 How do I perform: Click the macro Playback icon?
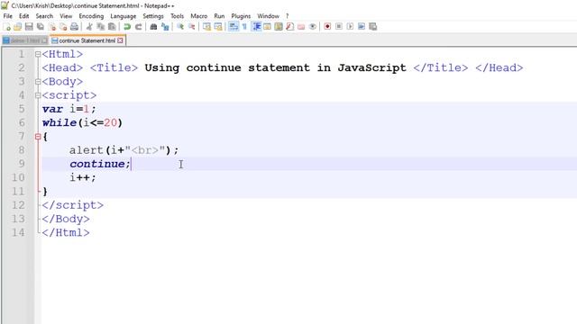351,27
